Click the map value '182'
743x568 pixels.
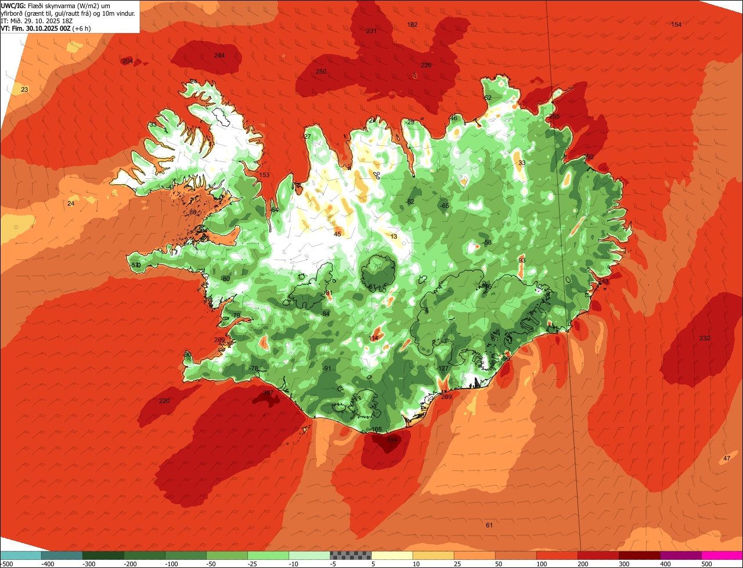pyautogui.click(x=412, y=24)
